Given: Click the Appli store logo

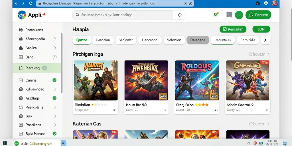Looking at the screenshot, I should (x=32, y=15).
